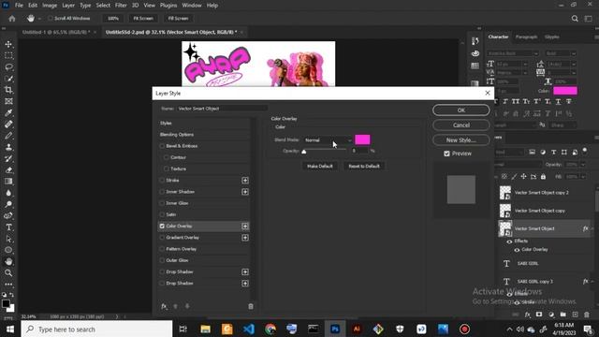Select the Rectangular Marquee tool
The height and width of the screenshot is (337, 599).
[8, 56]
